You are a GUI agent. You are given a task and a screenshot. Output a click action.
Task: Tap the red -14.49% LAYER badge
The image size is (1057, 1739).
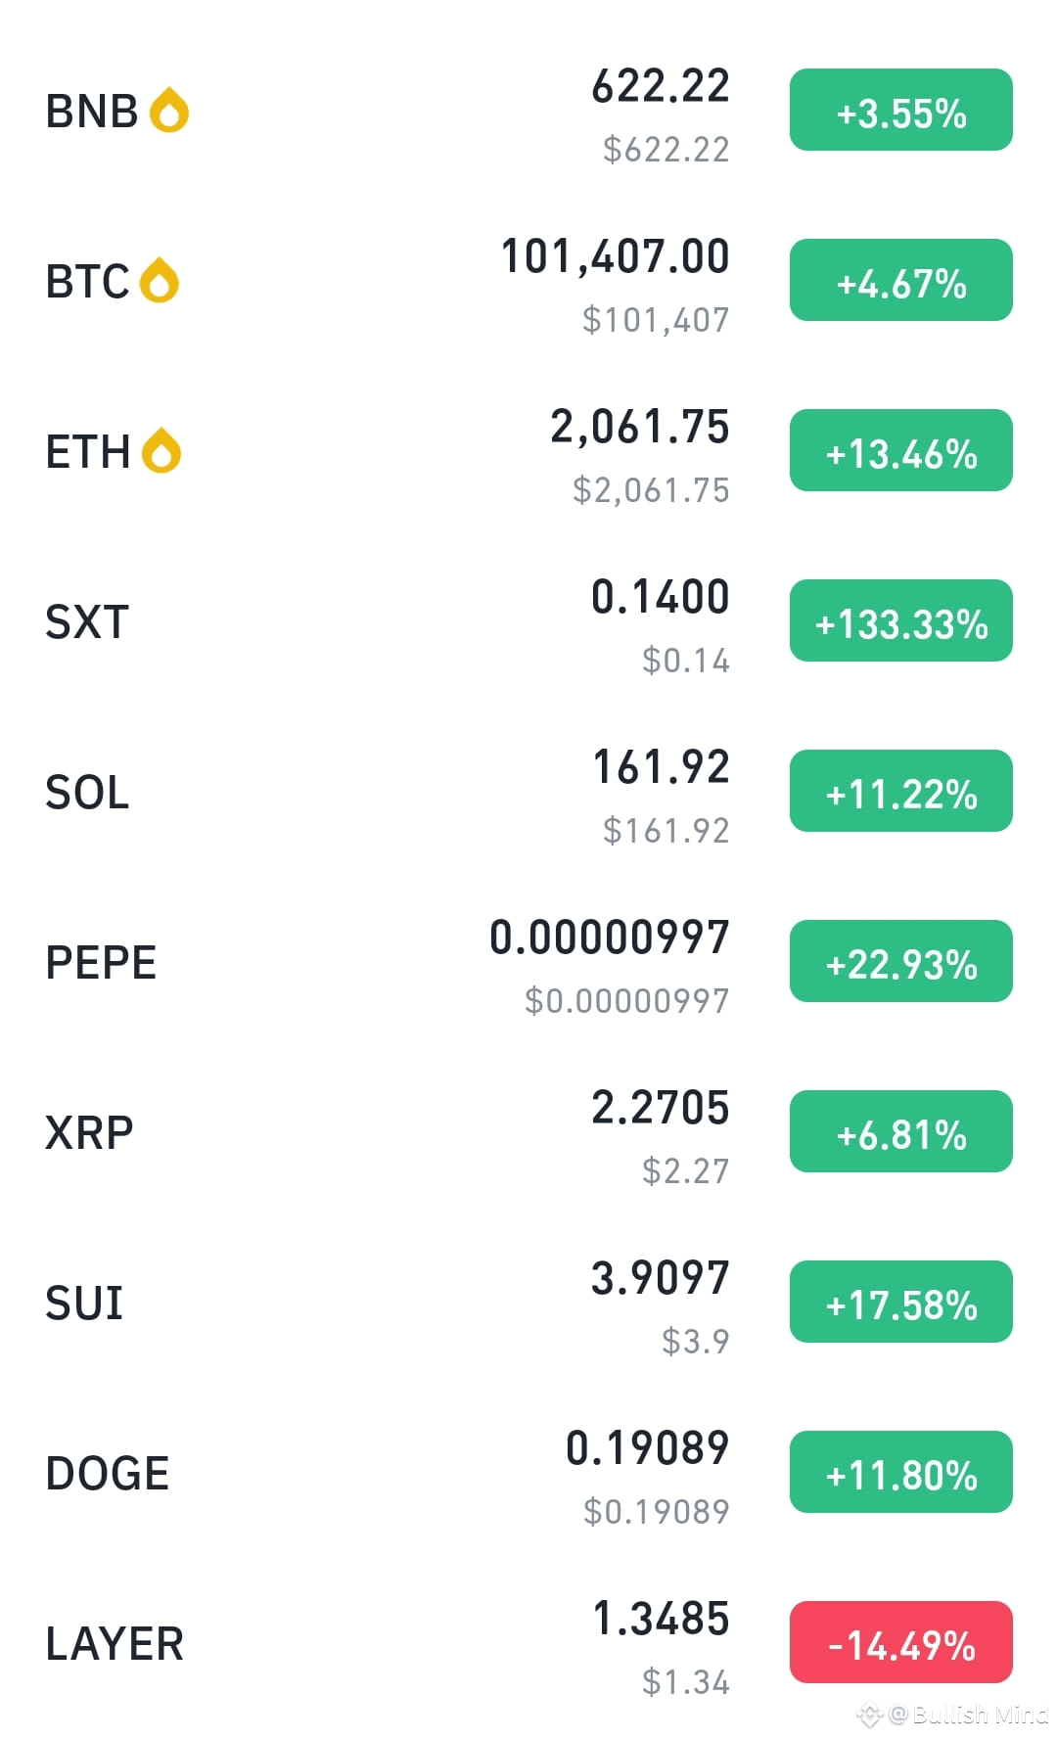coord(901,1642)
